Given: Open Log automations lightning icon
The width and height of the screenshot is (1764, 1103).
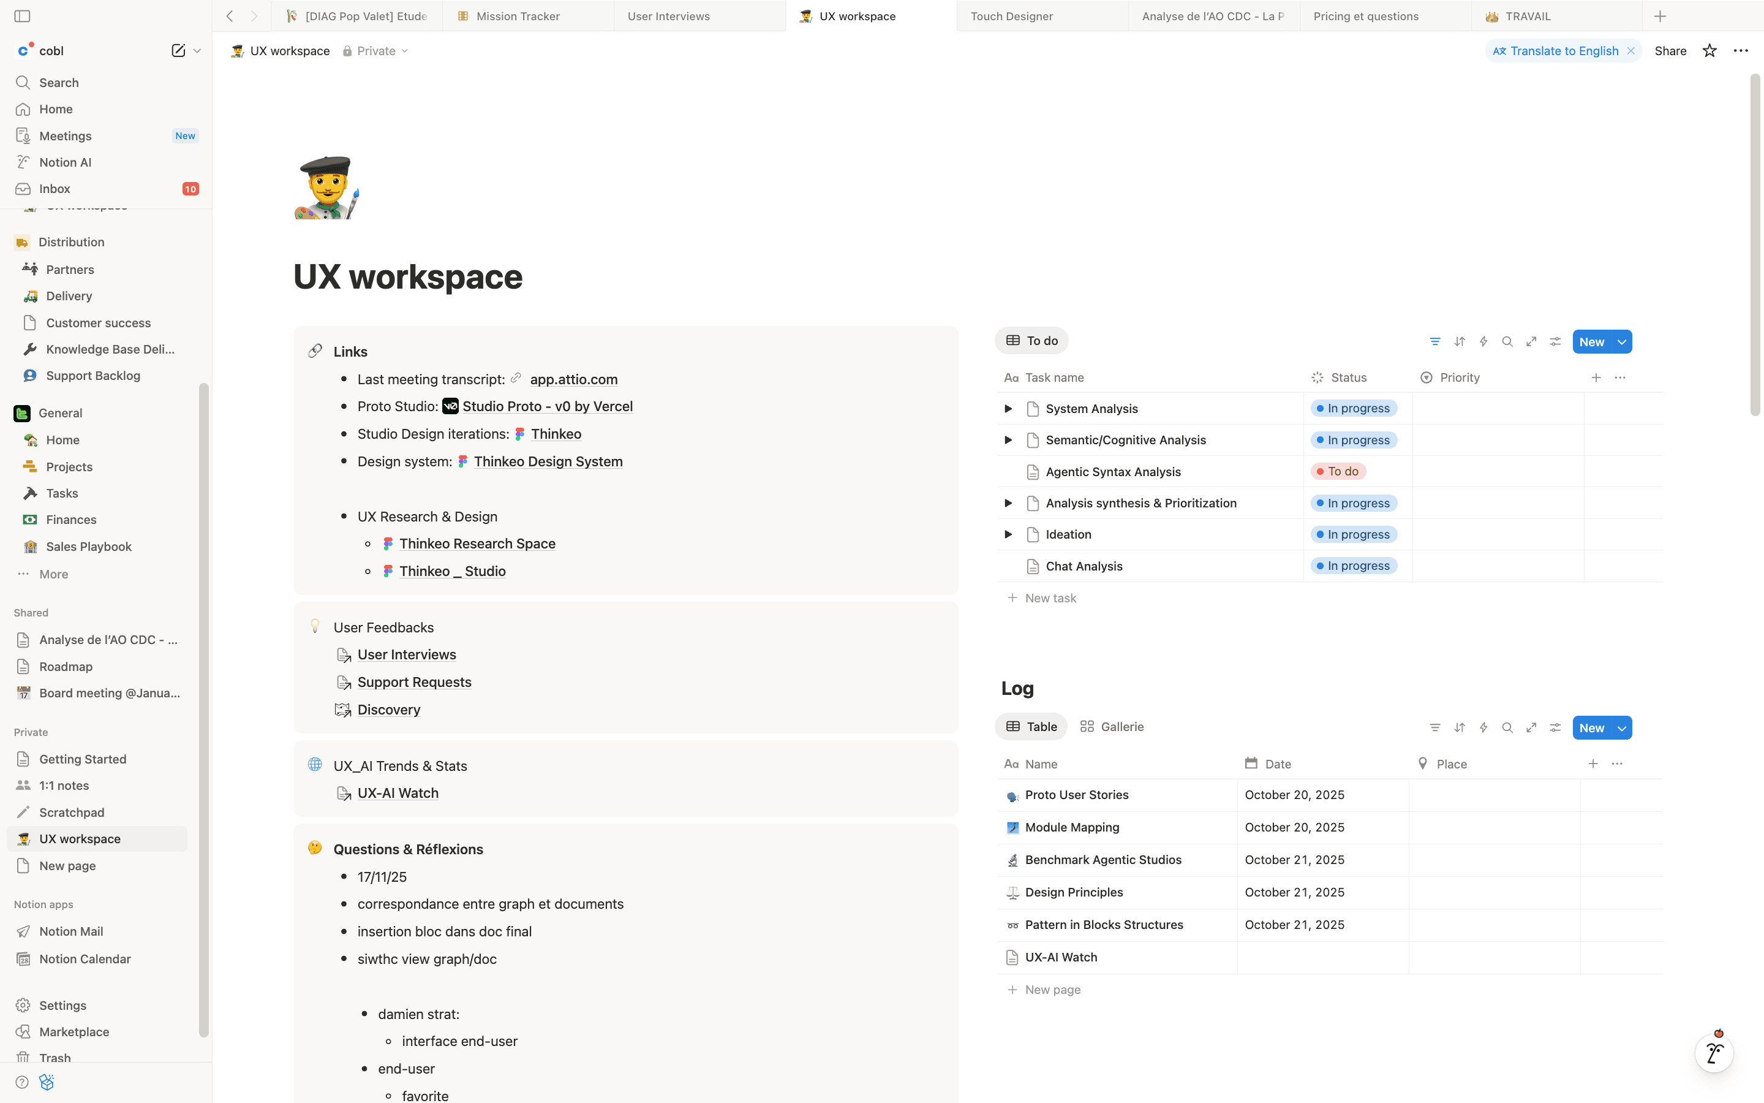Looking at the screenshot, I should [x=1483, y=727].
